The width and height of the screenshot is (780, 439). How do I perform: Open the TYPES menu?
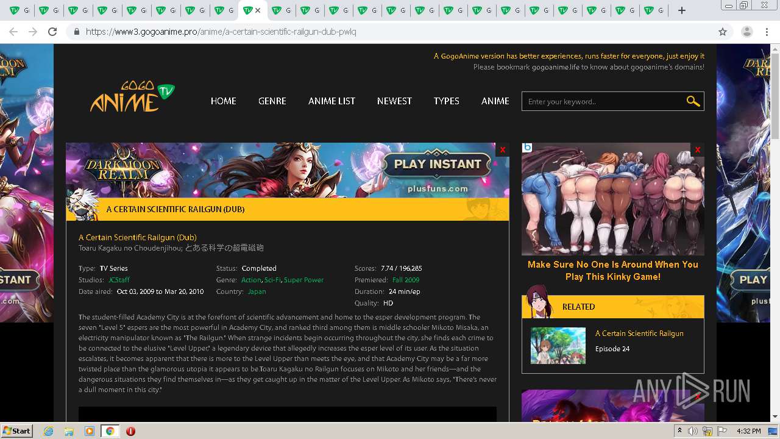(447, 101)
